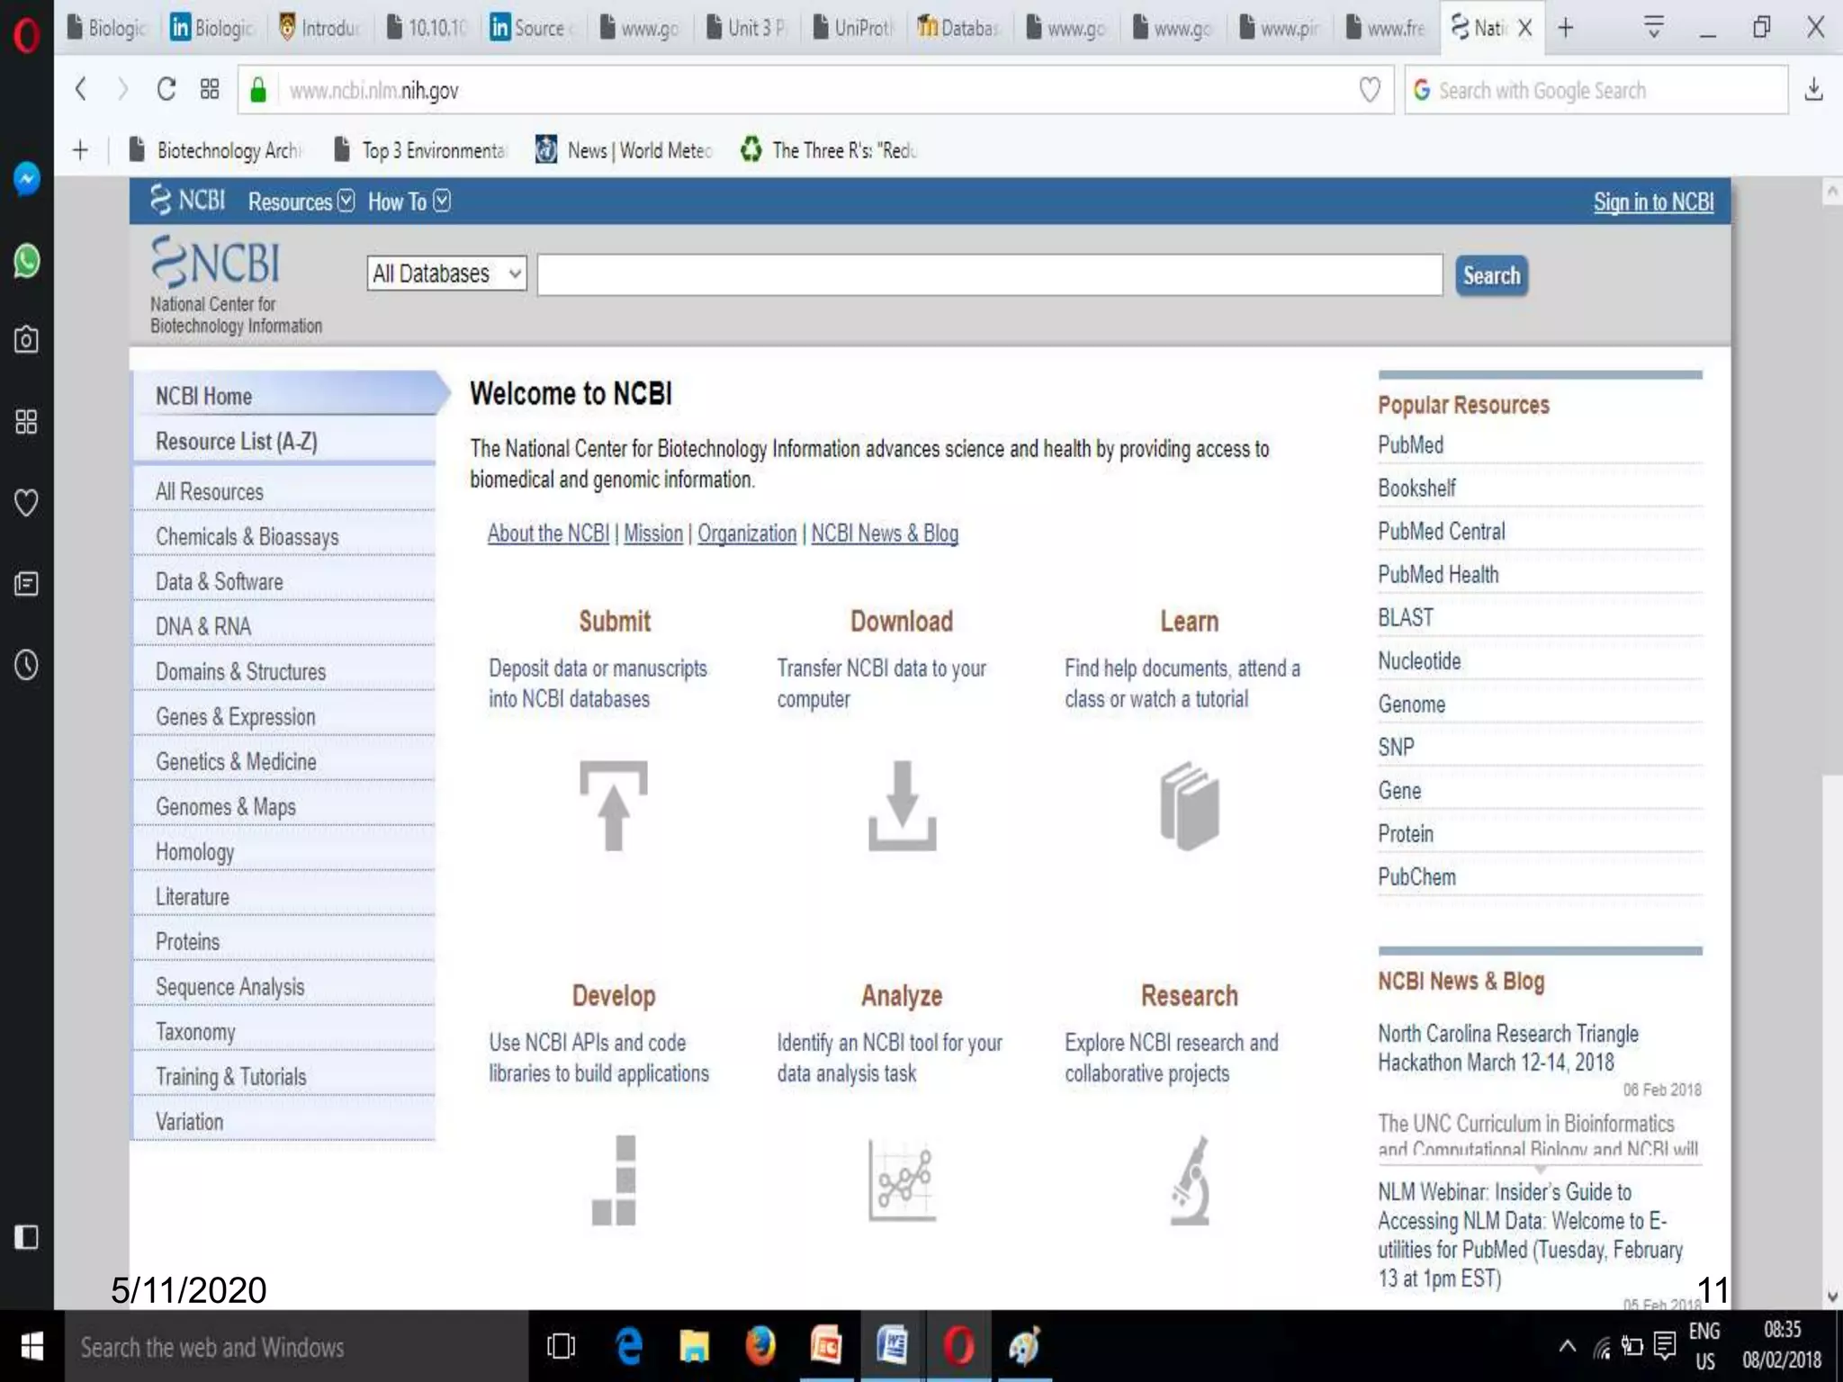This screenshot has height=1382, width=1843.
Task: Click the bookmark heart icon in the address bar
Action: 1369,90
